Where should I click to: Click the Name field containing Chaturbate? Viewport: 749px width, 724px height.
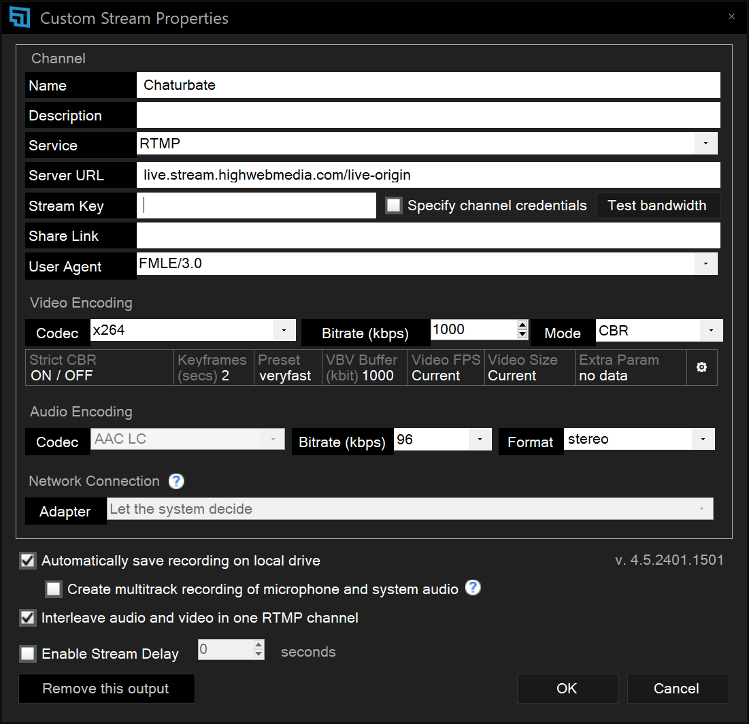429,85
